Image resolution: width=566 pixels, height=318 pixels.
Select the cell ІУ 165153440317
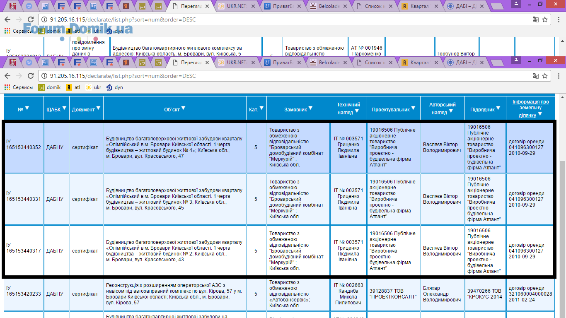[x=24, y=251]
